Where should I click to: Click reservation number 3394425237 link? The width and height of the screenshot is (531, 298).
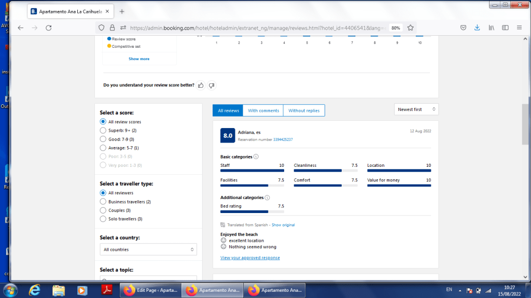[283, 139]
